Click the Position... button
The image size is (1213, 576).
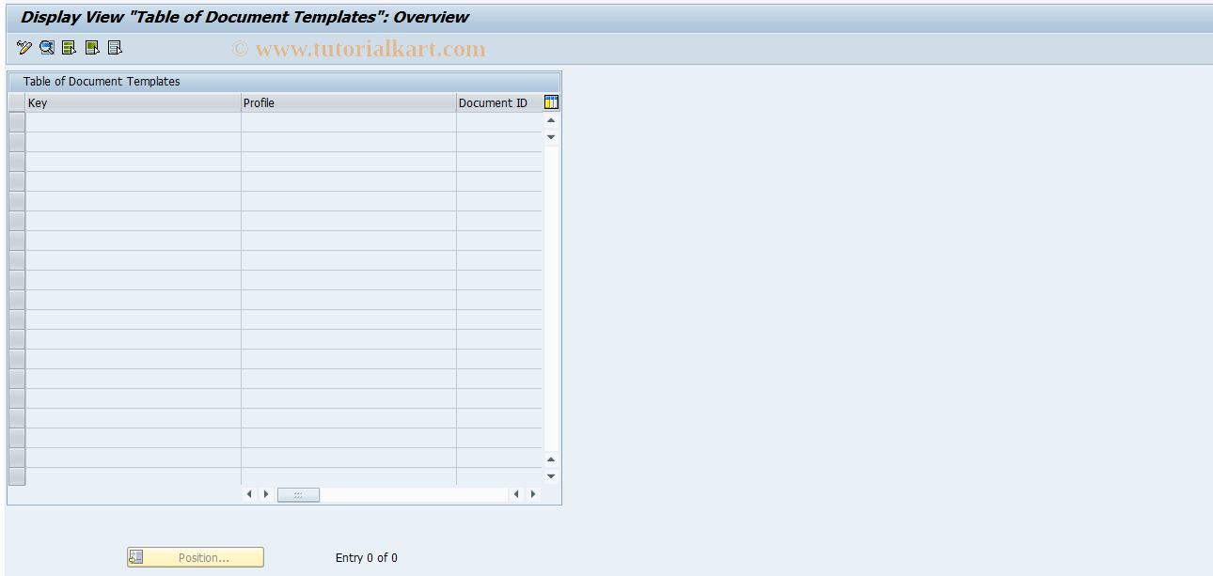[x=196, y=557]
